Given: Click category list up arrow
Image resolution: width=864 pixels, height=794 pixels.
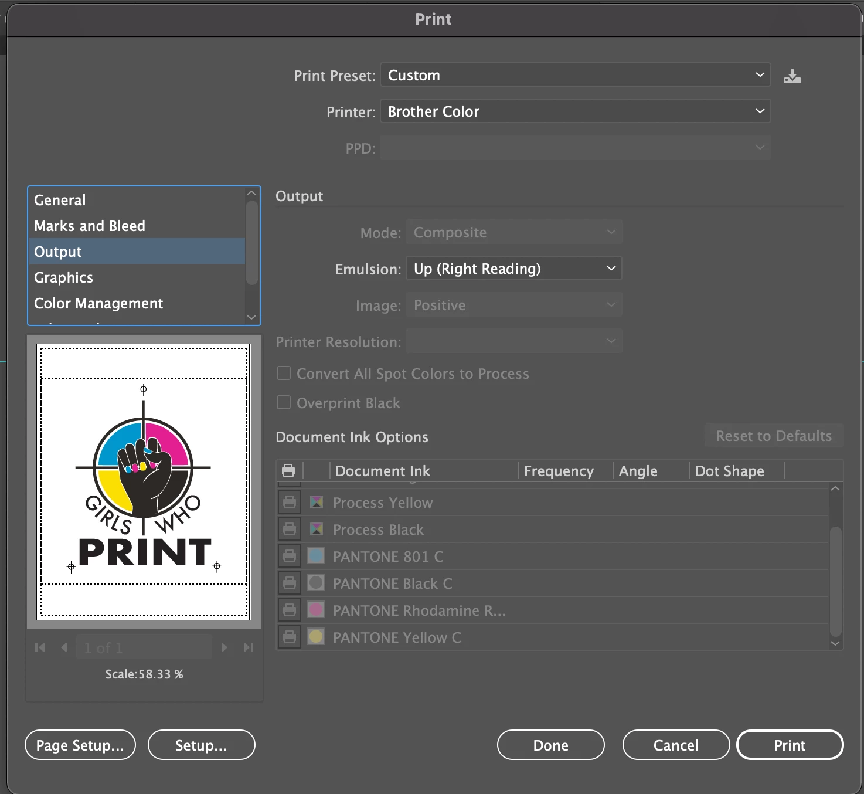Looking at the screenshot, I should coord(251,193).
